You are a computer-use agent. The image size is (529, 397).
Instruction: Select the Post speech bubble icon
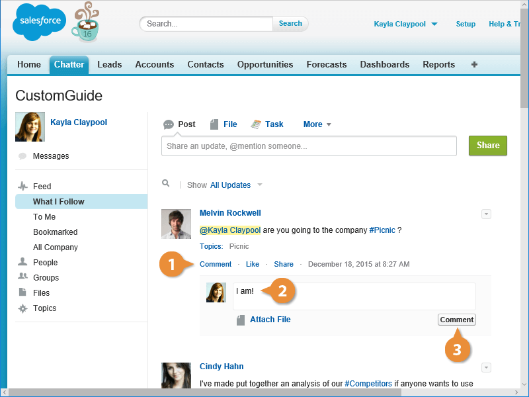[169, 124]
